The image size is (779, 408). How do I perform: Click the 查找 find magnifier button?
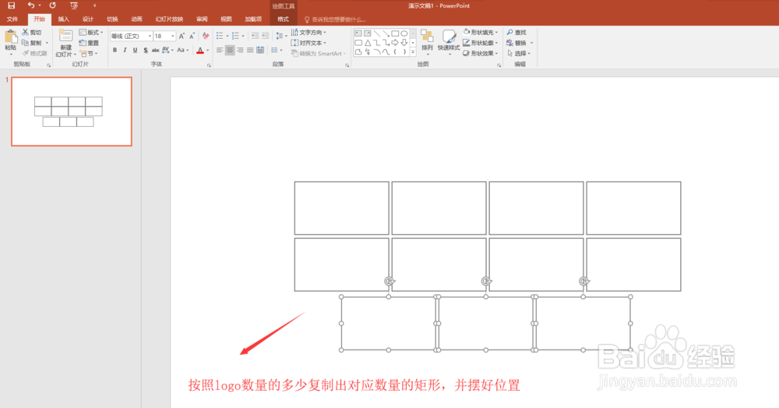(x=516, y=32)
